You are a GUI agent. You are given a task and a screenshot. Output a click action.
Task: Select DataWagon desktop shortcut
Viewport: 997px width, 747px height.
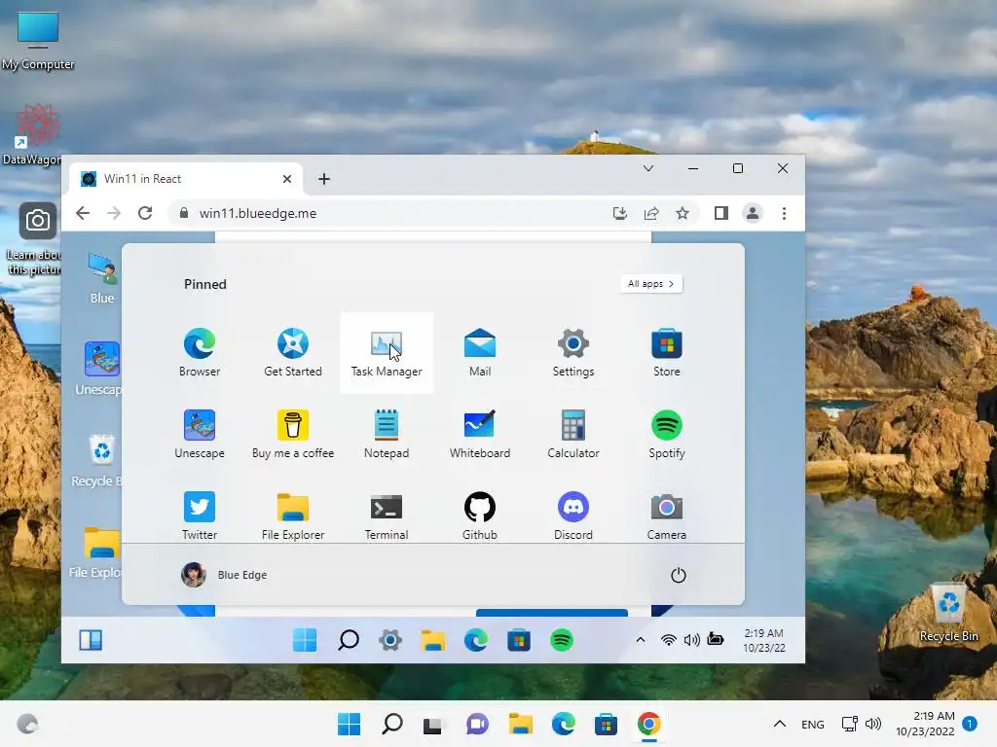pos(33,134)
